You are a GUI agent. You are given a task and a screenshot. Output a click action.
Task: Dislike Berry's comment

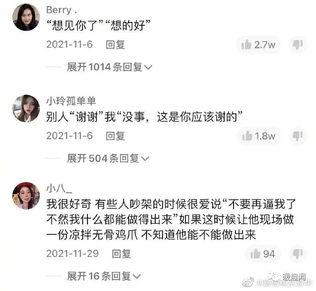[298, 44]
